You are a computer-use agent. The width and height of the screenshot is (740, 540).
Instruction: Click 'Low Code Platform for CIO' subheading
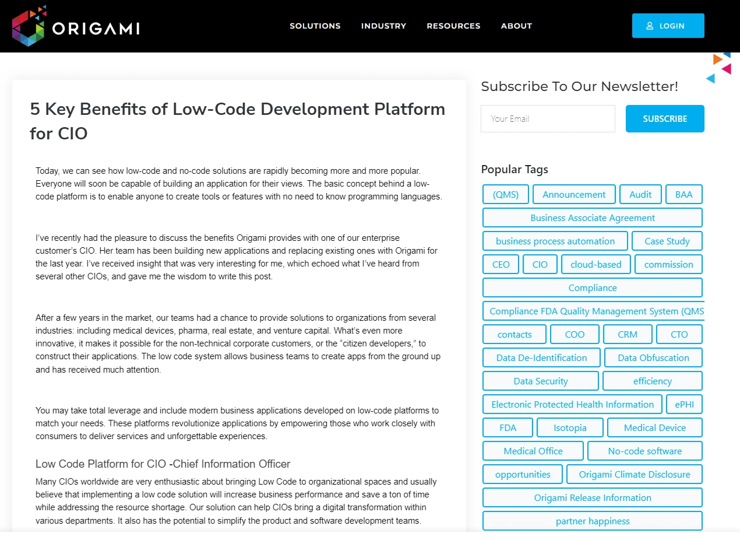pos(163,464)
